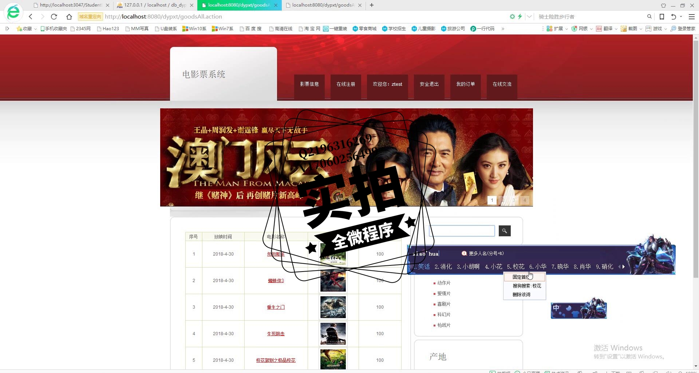
Task: Open the 翻译 translate tool icon
Action: click(x=599, y=29)
